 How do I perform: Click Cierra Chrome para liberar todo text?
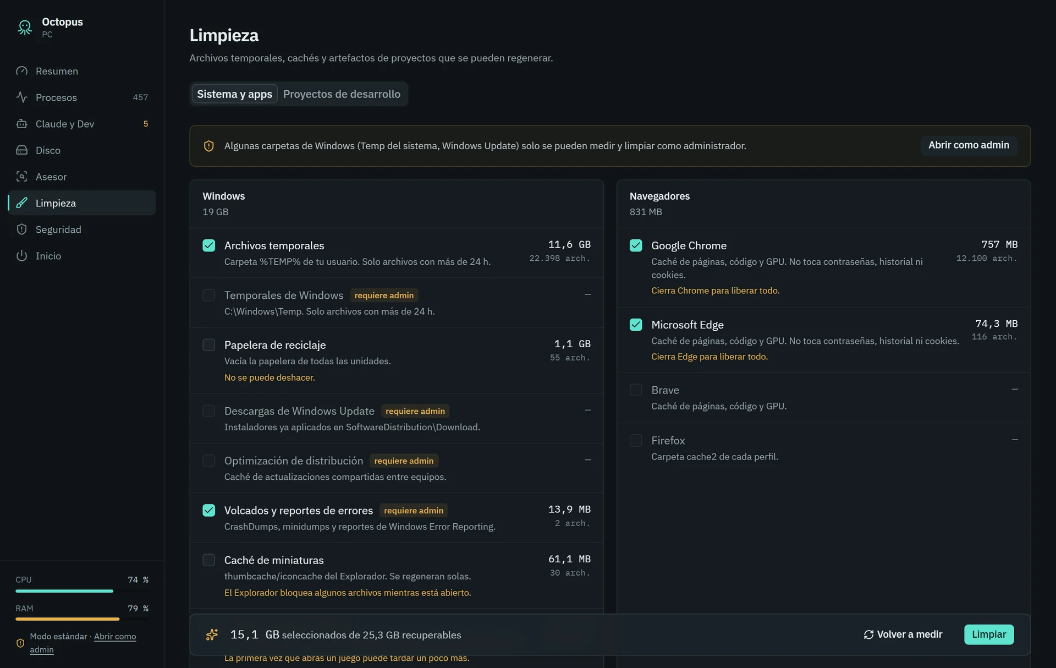[x=715, y=291]
